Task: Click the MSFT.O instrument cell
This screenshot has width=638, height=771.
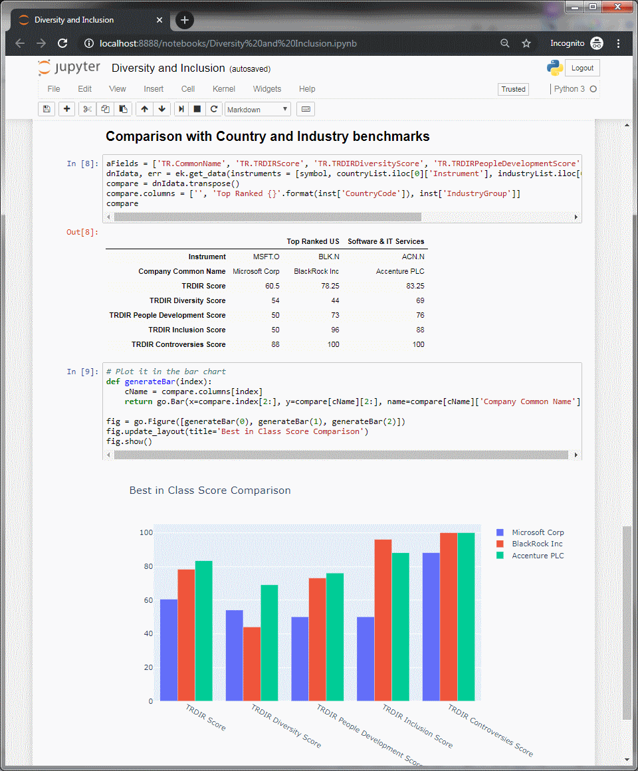Action: [266, 257]
